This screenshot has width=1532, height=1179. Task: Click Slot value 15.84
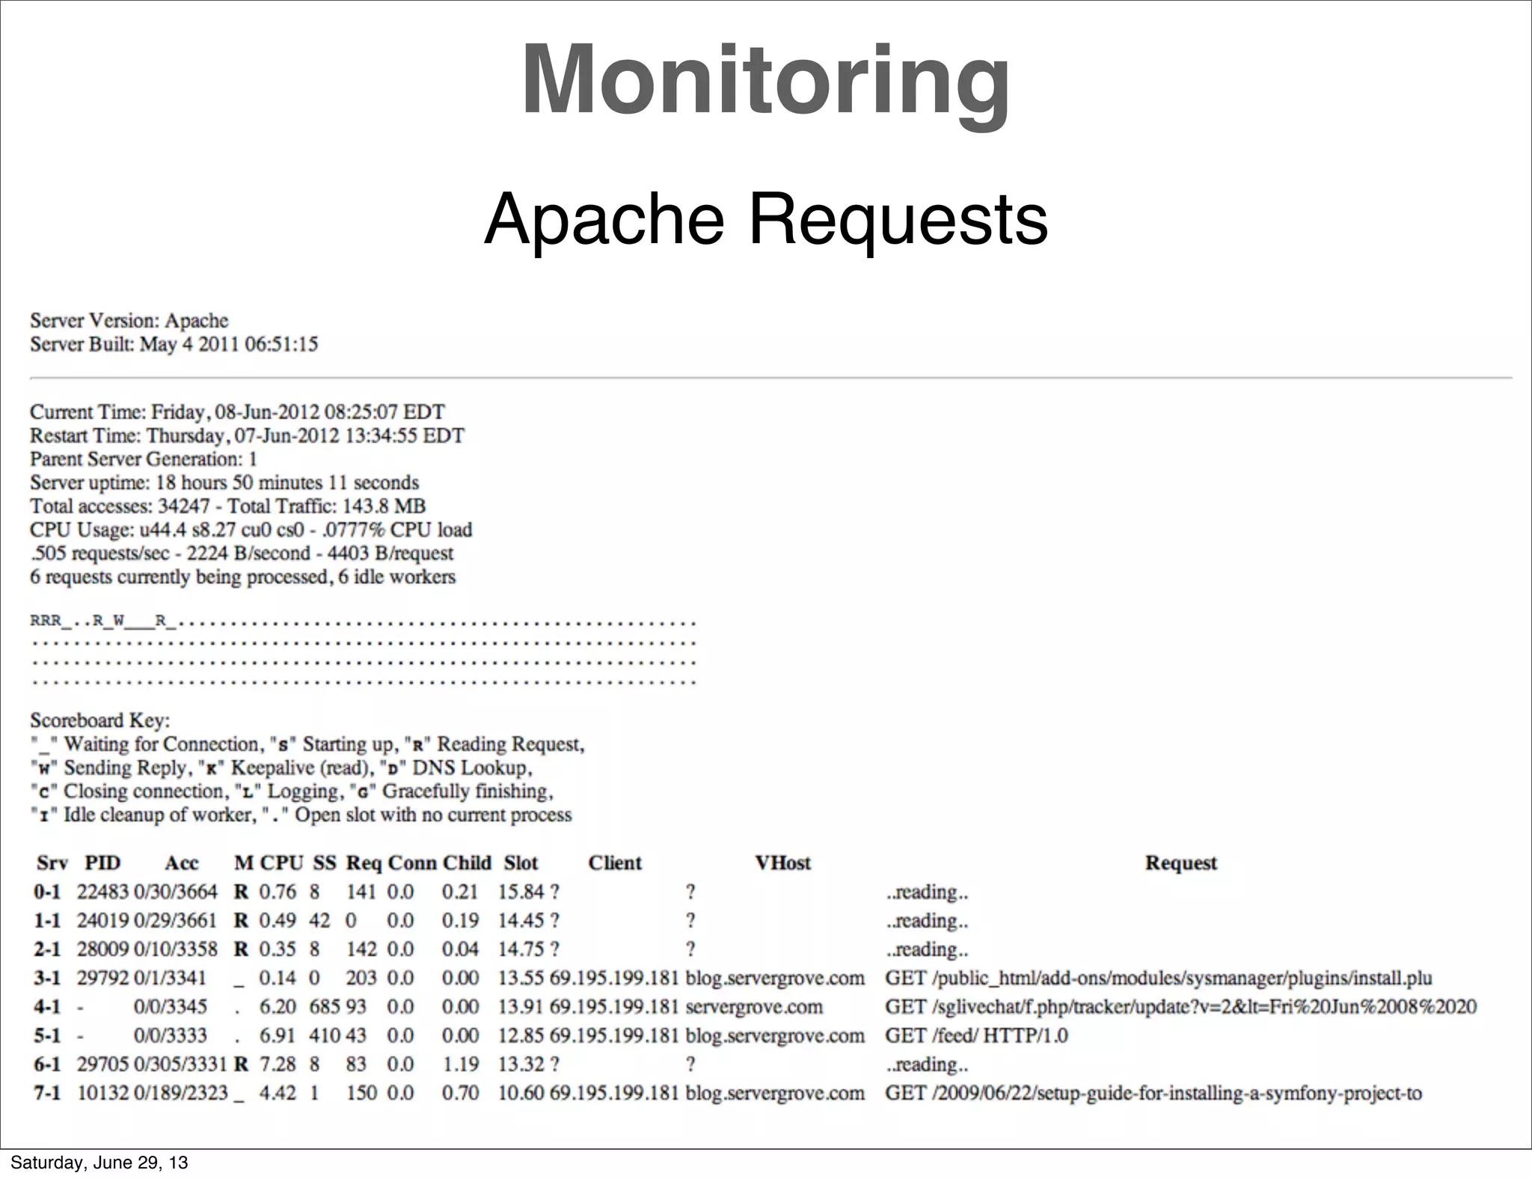(x=521, y=892)
